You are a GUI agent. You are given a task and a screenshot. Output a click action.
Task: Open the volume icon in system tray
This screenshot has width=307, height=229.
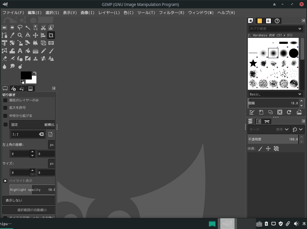296,224
